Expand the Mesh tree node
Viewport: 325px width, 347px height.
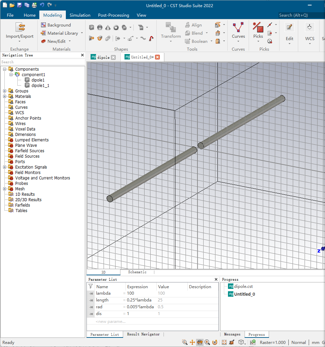click(4, 189)
